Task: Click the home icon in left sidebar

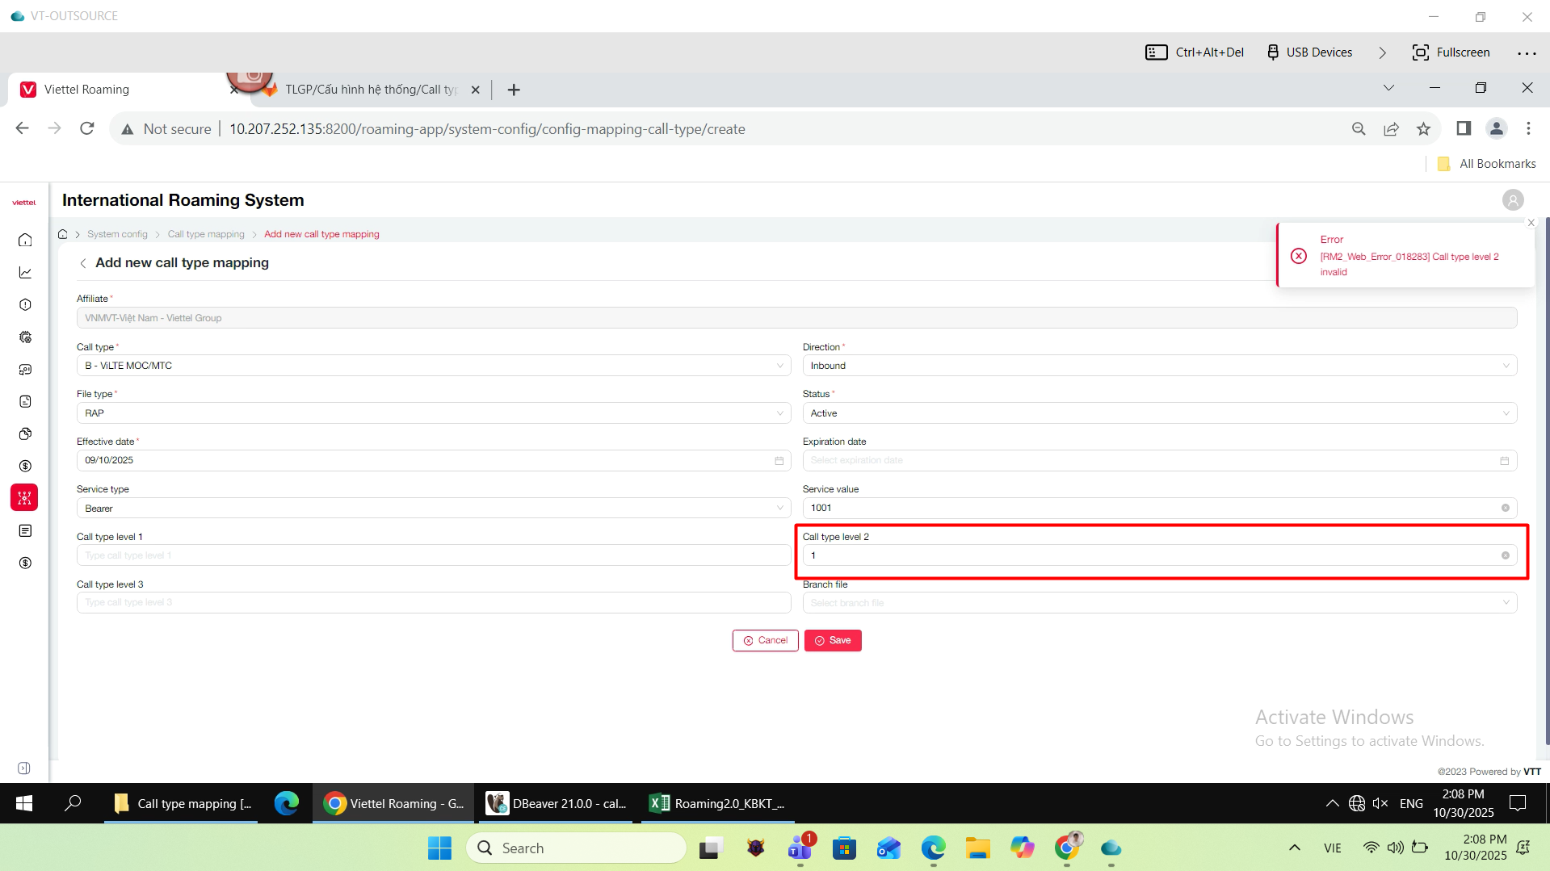Action: pos(25,240)
